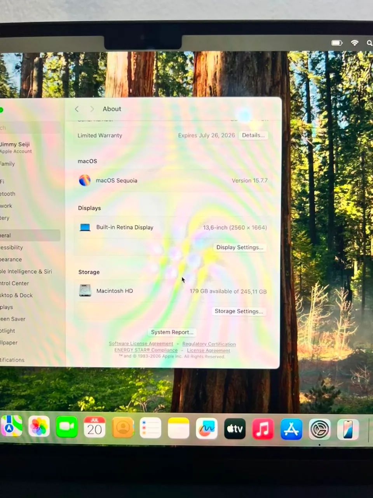Select Wallpaper in the sidebar

[x=9, y=343]
